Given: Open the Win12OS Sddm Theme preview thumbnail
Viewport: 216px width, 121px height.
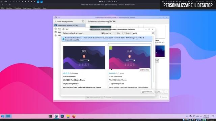Looking at the screenshot, I should coord(130,57).
